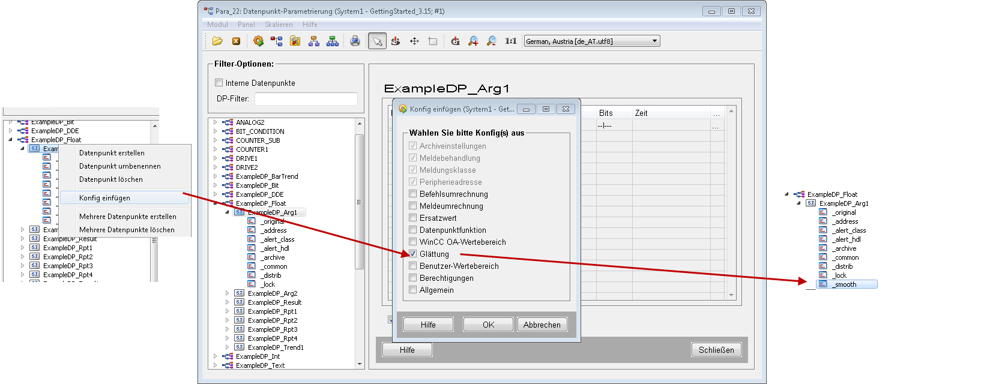Image resolution: width=990 pixels, height=384 pixels.
Task: Select the arrow pointer tool
Action: 377,41
